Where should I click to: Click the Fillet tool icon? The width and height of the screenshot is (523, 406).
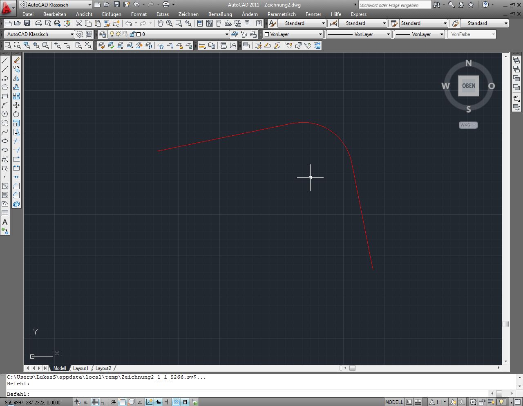pyautogui.click(x=16, y=195)
